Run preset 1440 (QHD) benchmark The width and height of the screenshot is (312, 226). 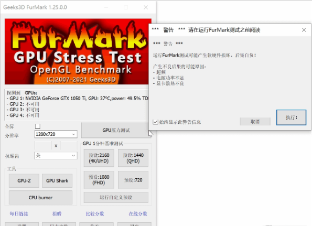pos(133,158)
